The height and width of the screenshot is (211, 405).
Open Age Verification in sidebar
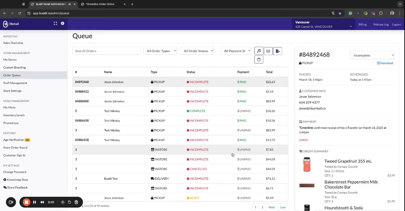click(x=14, y=140)
